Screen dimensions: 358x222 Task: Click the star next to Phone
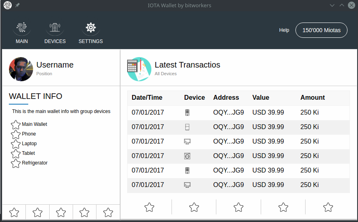pyautogui.click(x=16, y=134)
